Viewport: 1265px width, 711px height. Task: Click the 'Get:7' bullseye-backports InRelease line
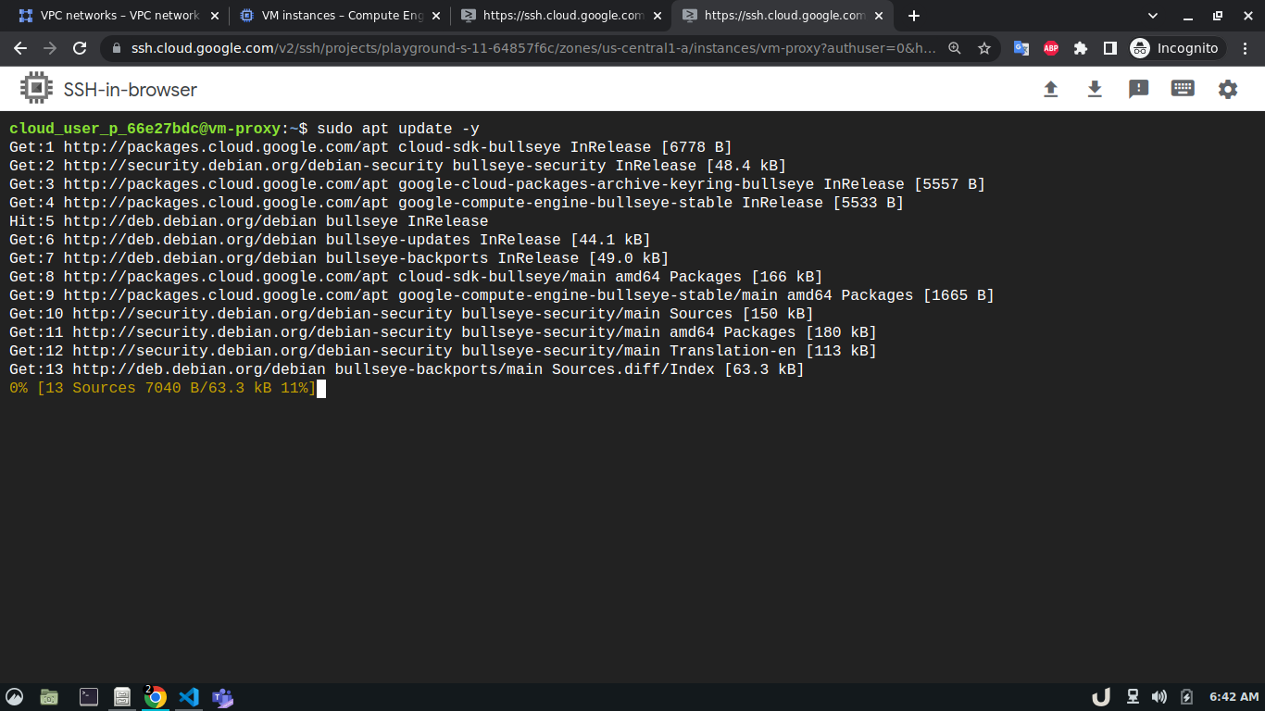pos(339,258)
